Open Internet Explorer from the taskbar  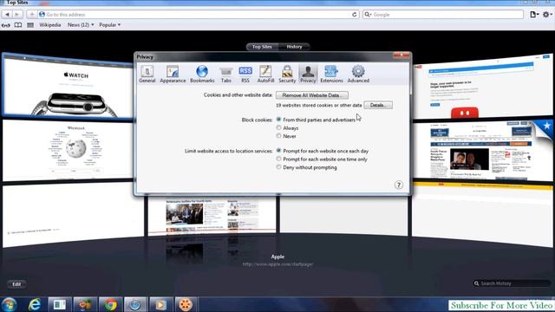point(35,304)
